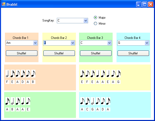Click the Brabbl application icon in title bar
Image resolution: width=155 pixels, height=121 pixels.
[4, 4]
